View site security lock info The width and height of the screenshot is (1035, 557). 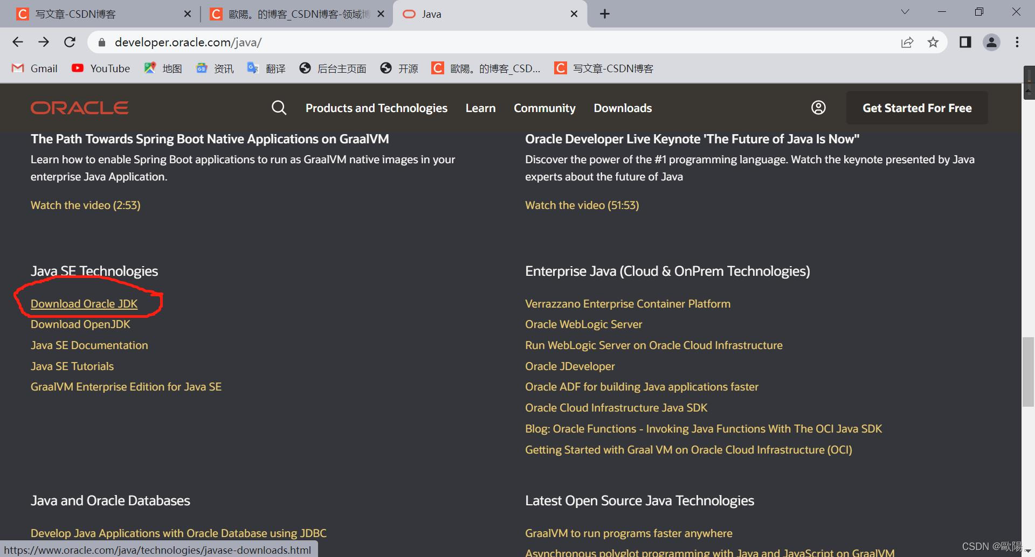point(102,42)
